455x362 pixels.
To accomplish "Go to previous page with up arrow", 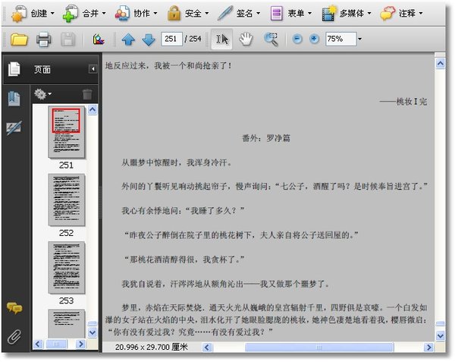I will coord(128,39).
